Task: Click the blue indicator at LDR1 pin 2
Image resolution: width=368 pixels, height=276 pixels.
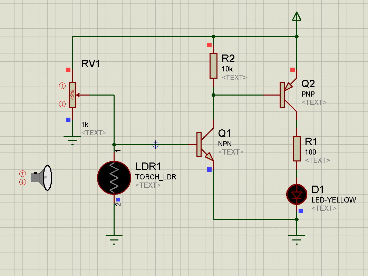Action: [x=118, y=200]
